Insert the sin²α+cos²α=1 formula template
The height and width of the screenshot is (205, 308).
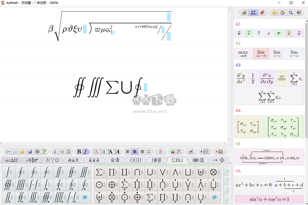[x=269, y=199]
